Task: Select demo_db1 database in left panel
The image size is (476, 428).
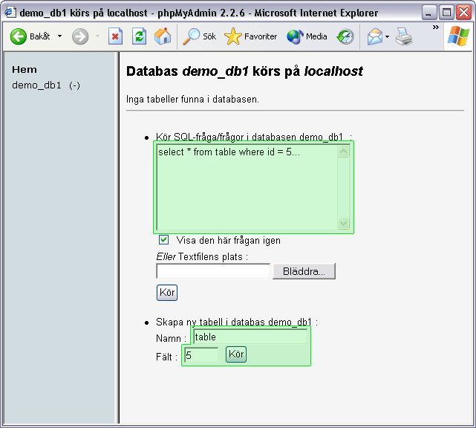Action: click(x=36, y=85)
